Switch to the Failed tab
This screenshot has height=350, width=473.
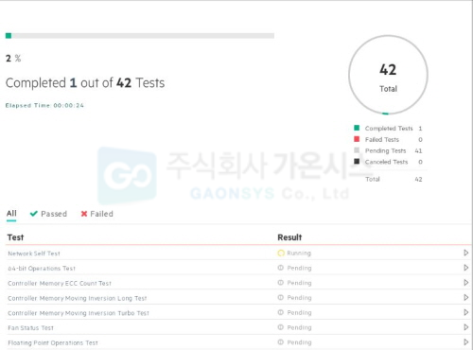point(96,214)
